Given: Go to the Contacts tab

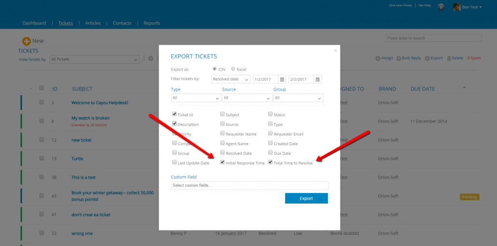Looking at the screenshot, I should (x=122, y=23).
